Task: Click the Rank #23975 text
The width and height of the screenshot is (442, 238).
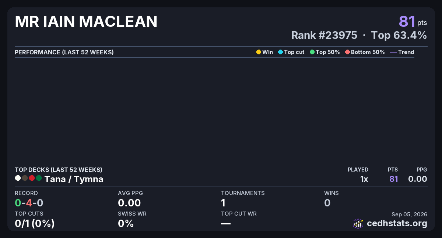Action: point(324,35)
